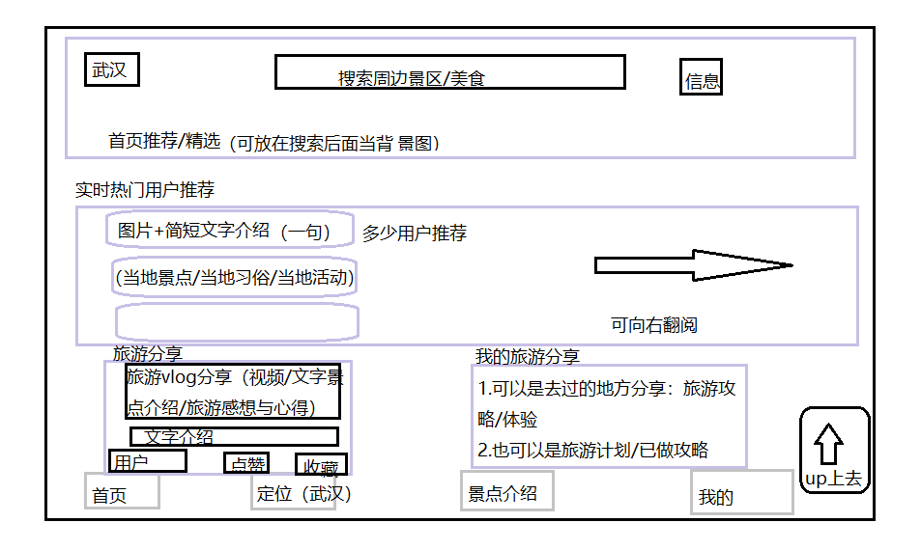
Task: Click the 首页推荐/精选 banner text
Action: point(164,141)
